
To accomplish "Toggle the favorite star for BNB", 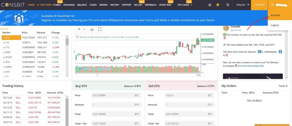I will pos(4,52).
